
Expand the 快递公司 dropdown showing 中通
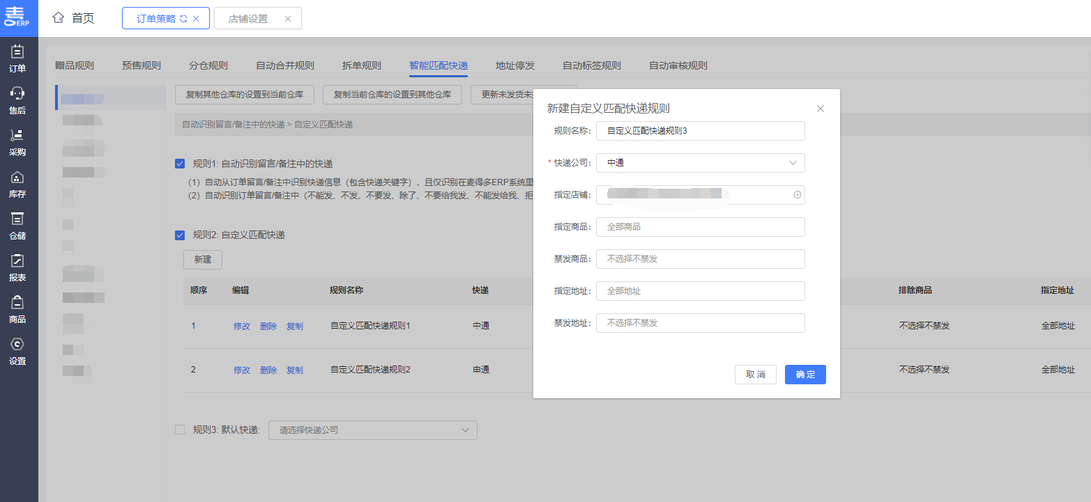pyautogui.click(x=700, y=163)
